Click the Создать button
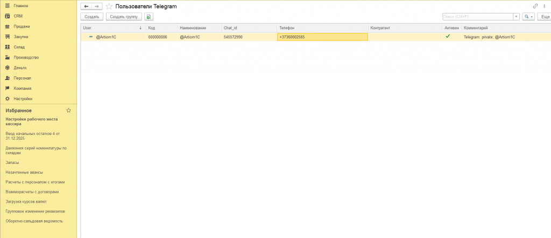Screen dimensions: 551x238 [x=91, y=17]
